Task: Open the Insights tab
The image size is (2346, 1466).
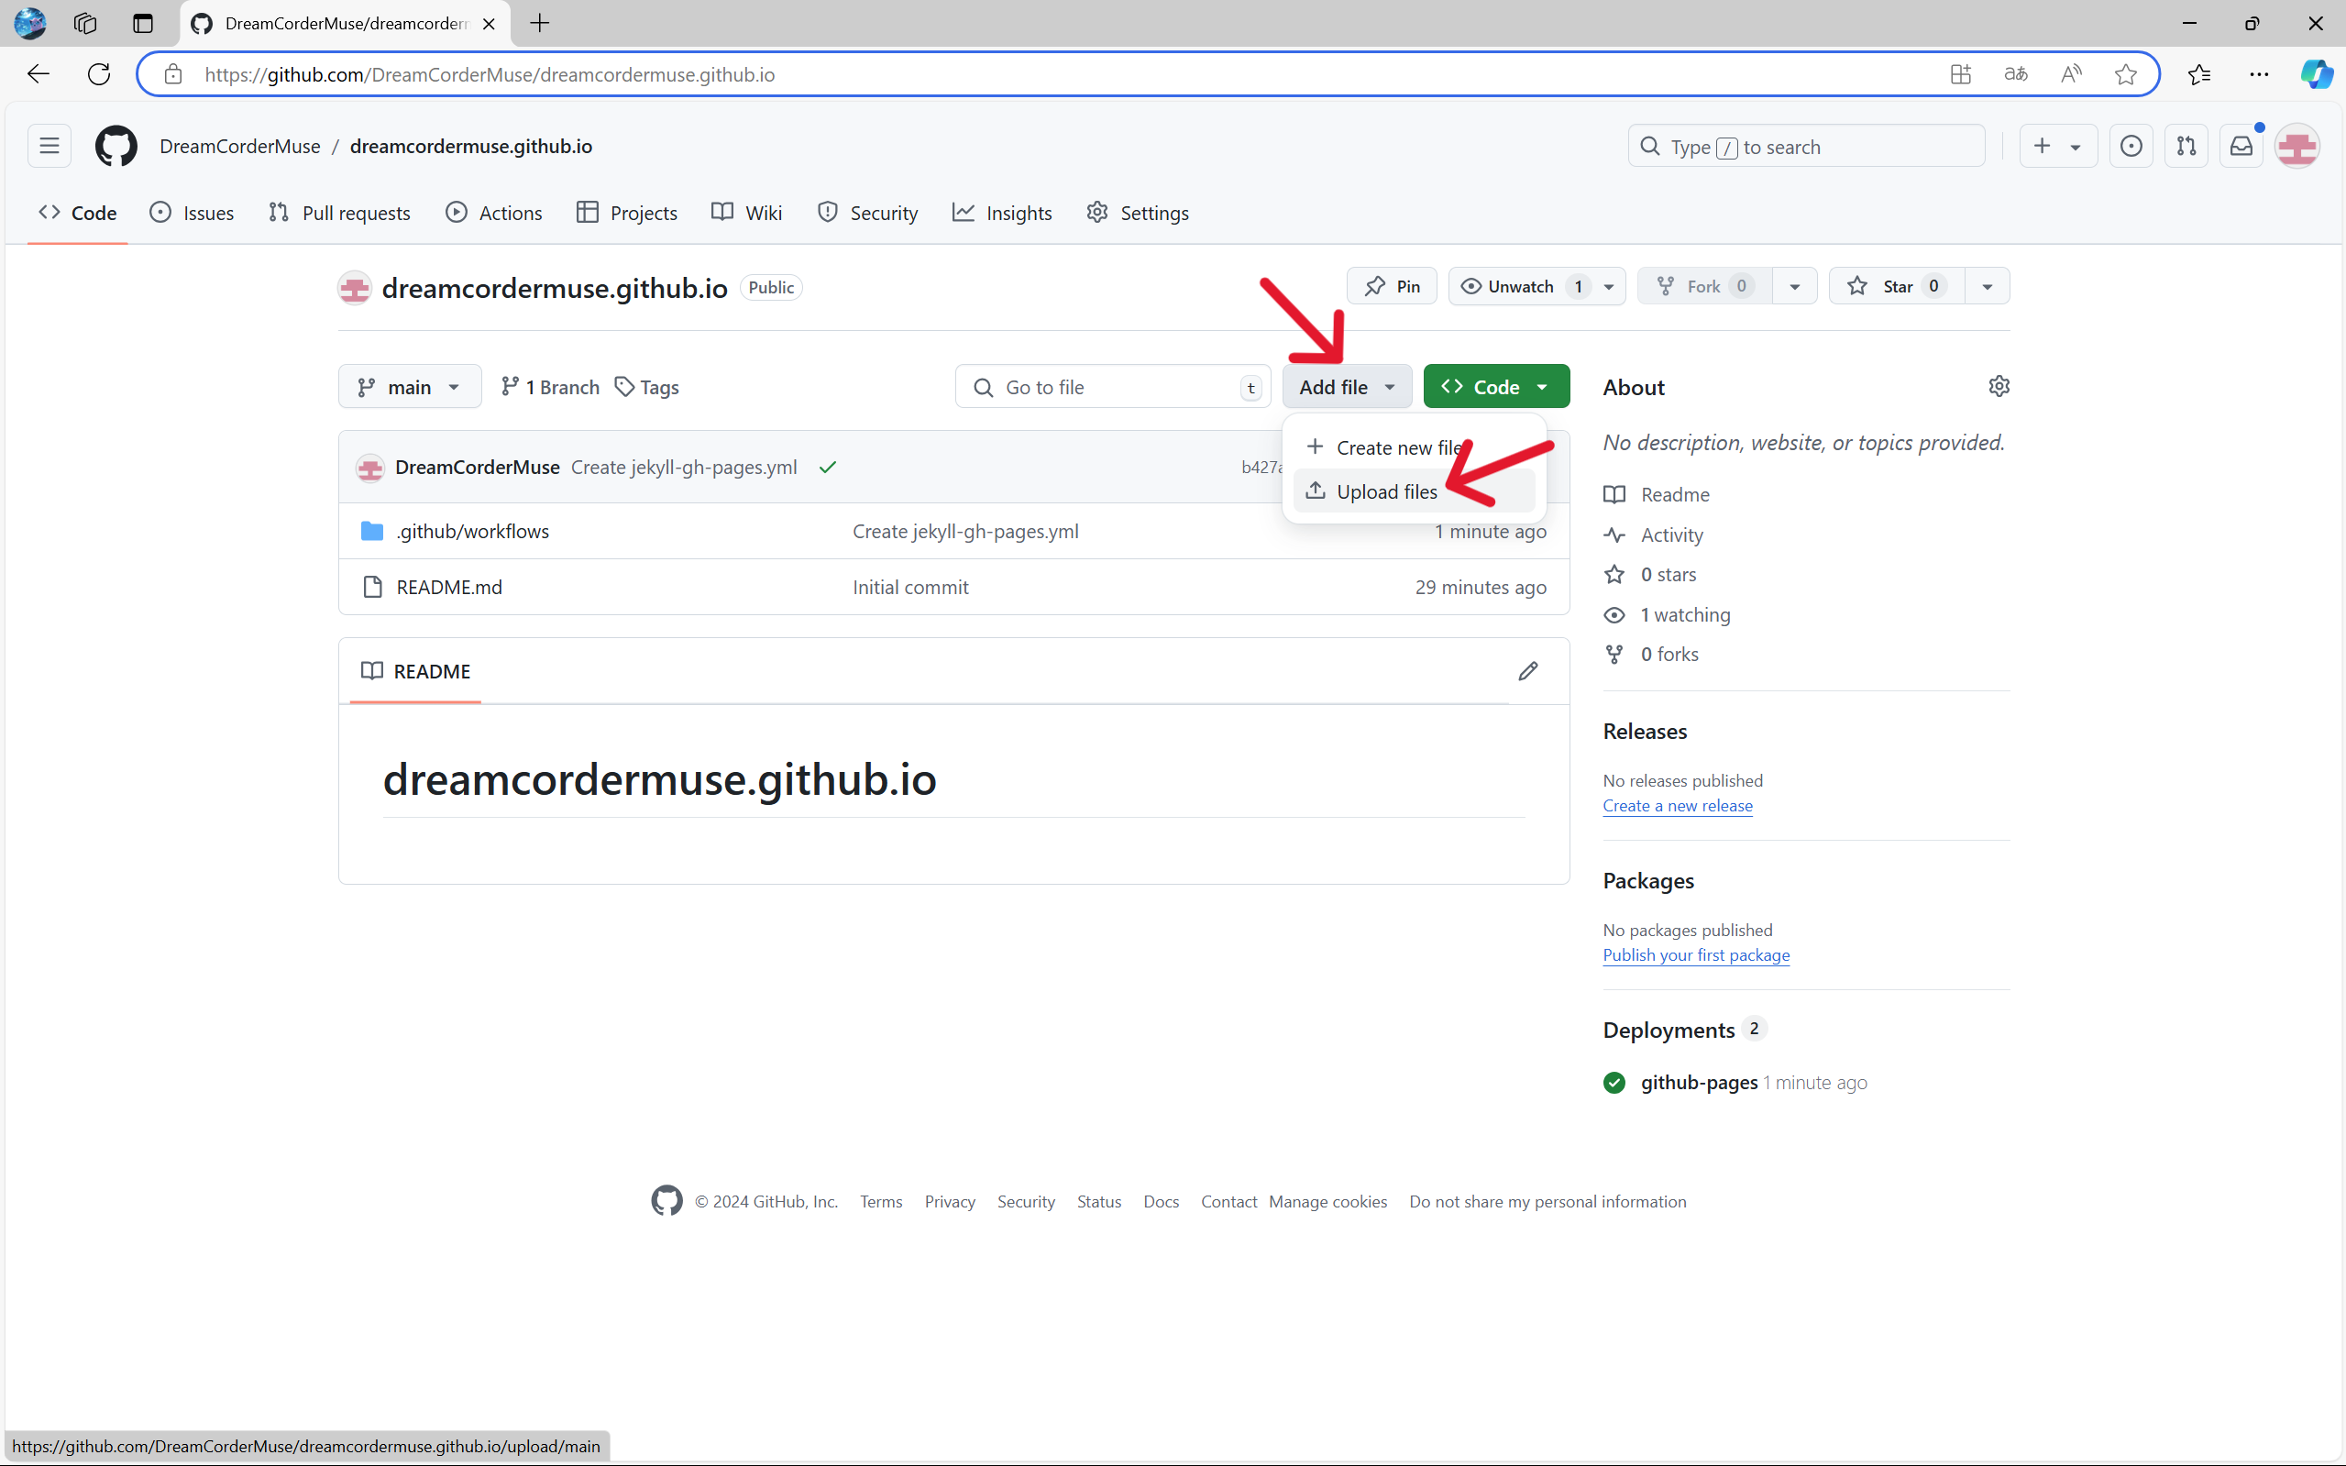Action: click(1001, 213)
